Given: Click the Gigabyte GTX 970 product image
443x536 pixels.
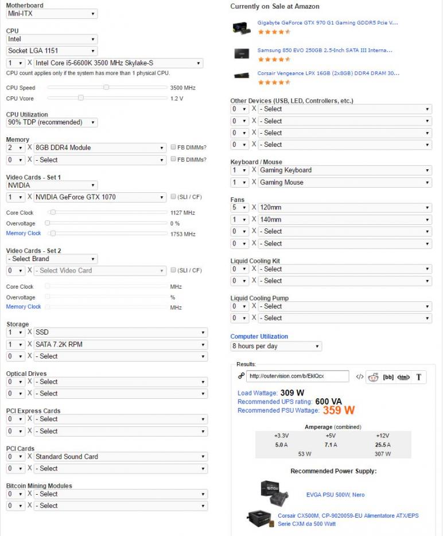Looking at the screenshot, I should [x=242, y=27].
